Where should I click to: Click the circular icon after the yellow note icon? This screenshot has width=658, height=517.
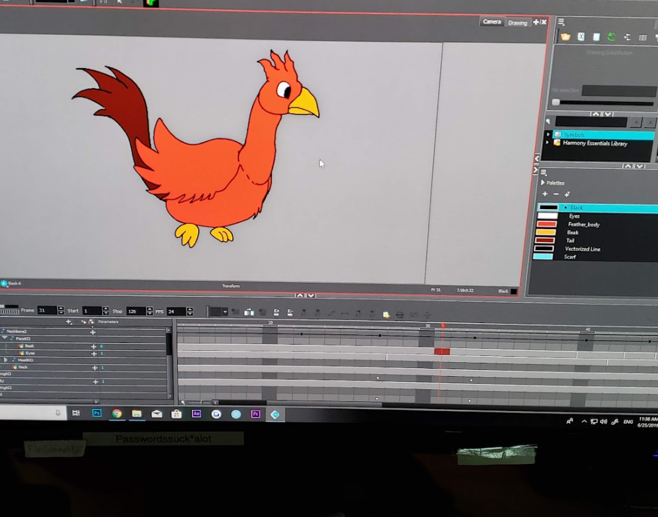399,314
